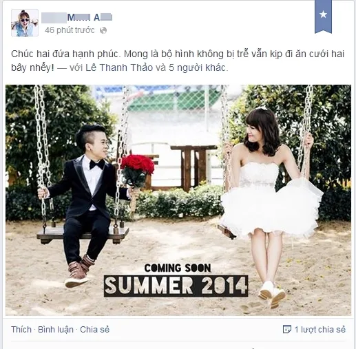Open the tagged Lê Thanh Thảo profile

coord(119,67)
